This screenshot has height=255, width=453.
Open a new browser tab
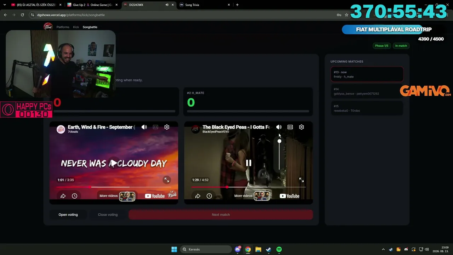click(237, 5)
